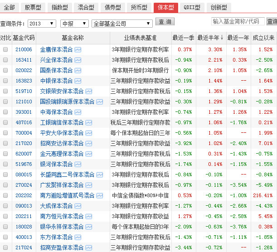Viewport: 277px width, 252px height.
Task: Check compare box for fund 202202
Action: (x=5, y=195)
